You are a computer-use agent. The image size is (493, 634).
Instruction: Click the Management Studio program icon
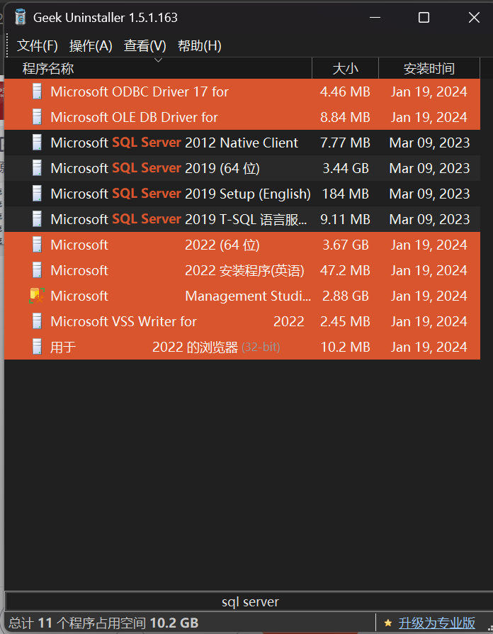pyautogui.click(x=37, y=296)
